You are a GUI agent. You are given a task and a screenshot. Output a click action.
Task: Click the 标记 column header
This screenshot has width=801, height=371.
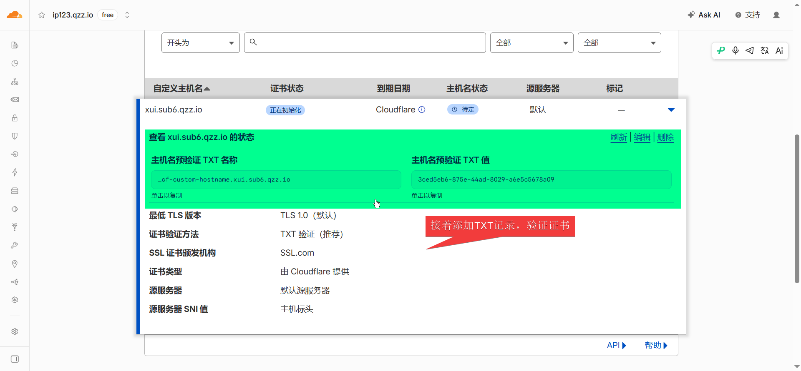pyautogui.click(x=615, y=88)
